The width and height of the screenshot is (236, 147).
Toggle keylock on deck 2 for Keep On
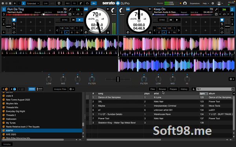pyautogui.click(x=128, y=9)
